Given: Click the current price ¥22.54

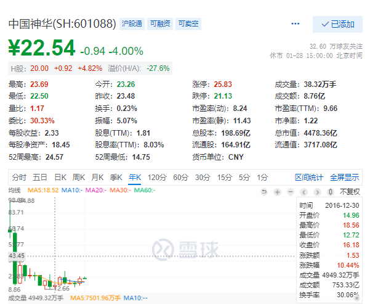Looking at the screenshot, I should coord(42,48).
